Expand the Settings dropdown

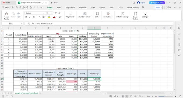pyautogui.click(x=145, y=17)
